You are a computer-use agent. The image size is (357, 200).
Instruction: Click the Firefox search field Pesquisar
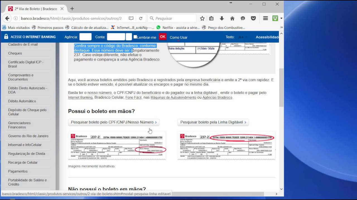click(172, 18)
